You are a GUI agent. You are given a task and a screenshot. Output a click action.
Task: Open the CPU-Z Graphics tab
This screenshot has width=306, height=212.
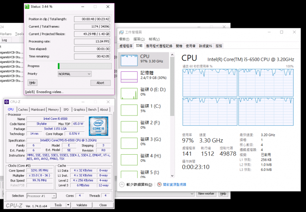tap(79, 110)
